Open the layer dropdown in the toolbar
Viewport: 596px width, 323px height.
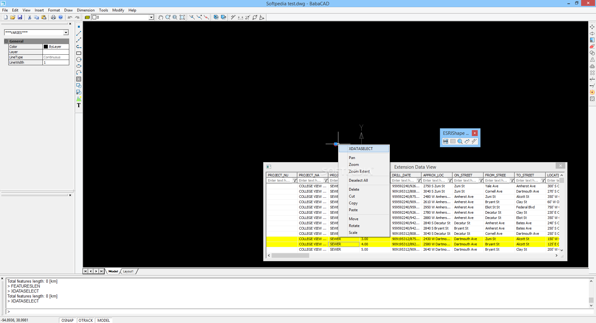point(151,17)
